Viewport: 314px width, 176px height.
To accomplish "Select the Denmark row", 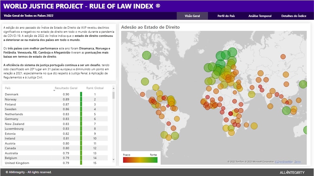I will click(x=56, y=94).
